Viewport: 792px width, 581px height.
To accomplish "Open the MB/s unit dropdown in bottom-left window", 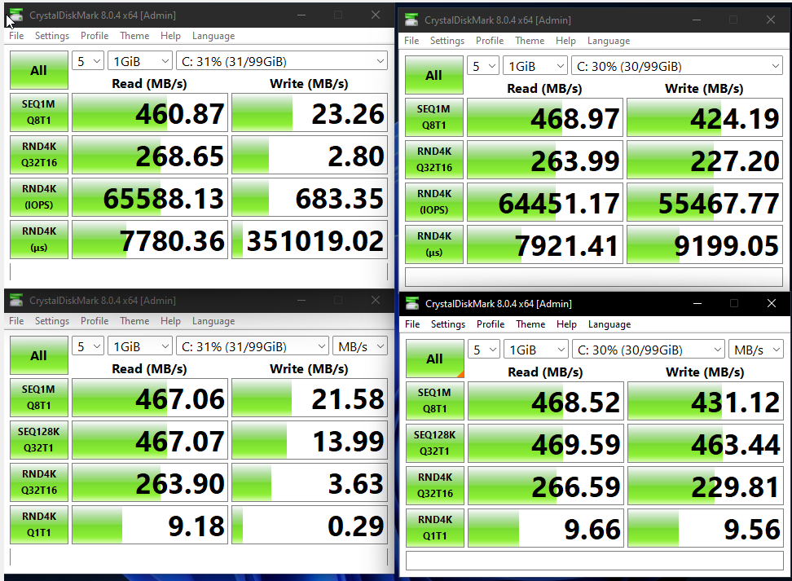I will (360, 346).
